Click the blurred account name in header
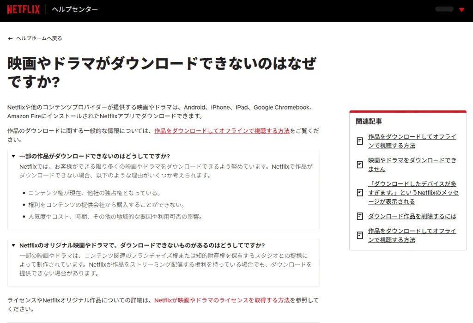Image resolution: width=473 pixels, height=323 pixels. tap(444, 9)
